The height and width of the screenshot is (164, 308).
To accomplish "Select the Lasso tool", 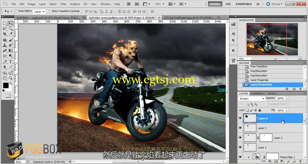I will (5, 29).
